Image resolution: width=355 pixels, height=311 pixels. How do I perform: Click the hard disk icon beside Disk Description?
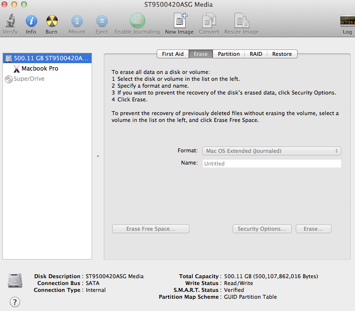pyautogui.click(x=15, y=281)
